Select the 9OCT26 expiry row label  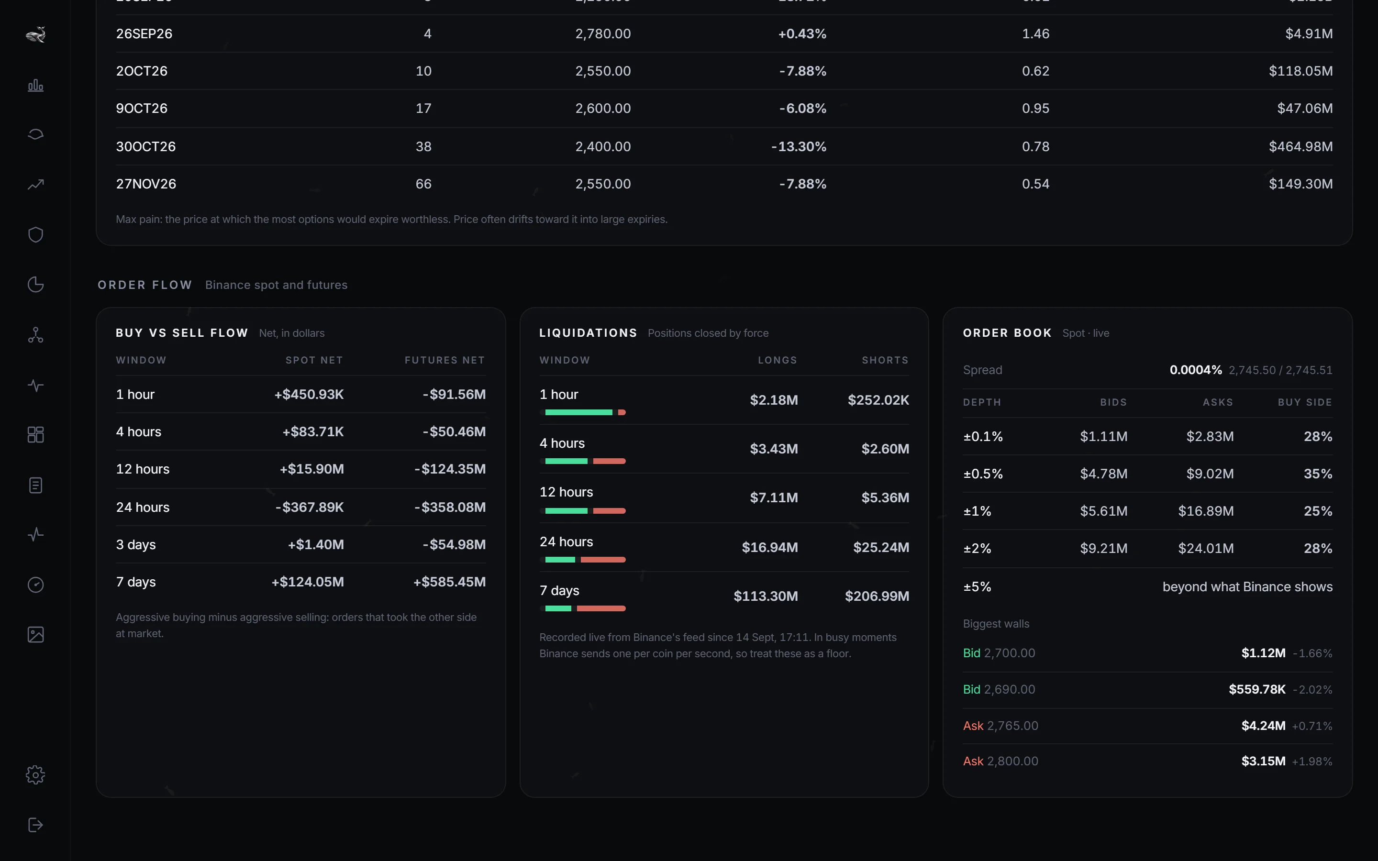point(142,108)
